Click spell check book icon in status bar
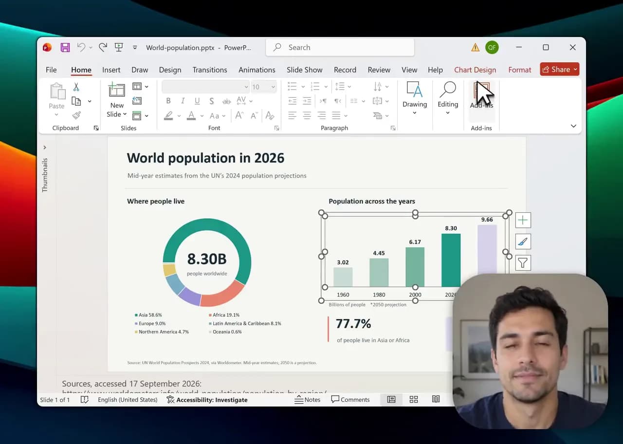 tap(85, 399)
